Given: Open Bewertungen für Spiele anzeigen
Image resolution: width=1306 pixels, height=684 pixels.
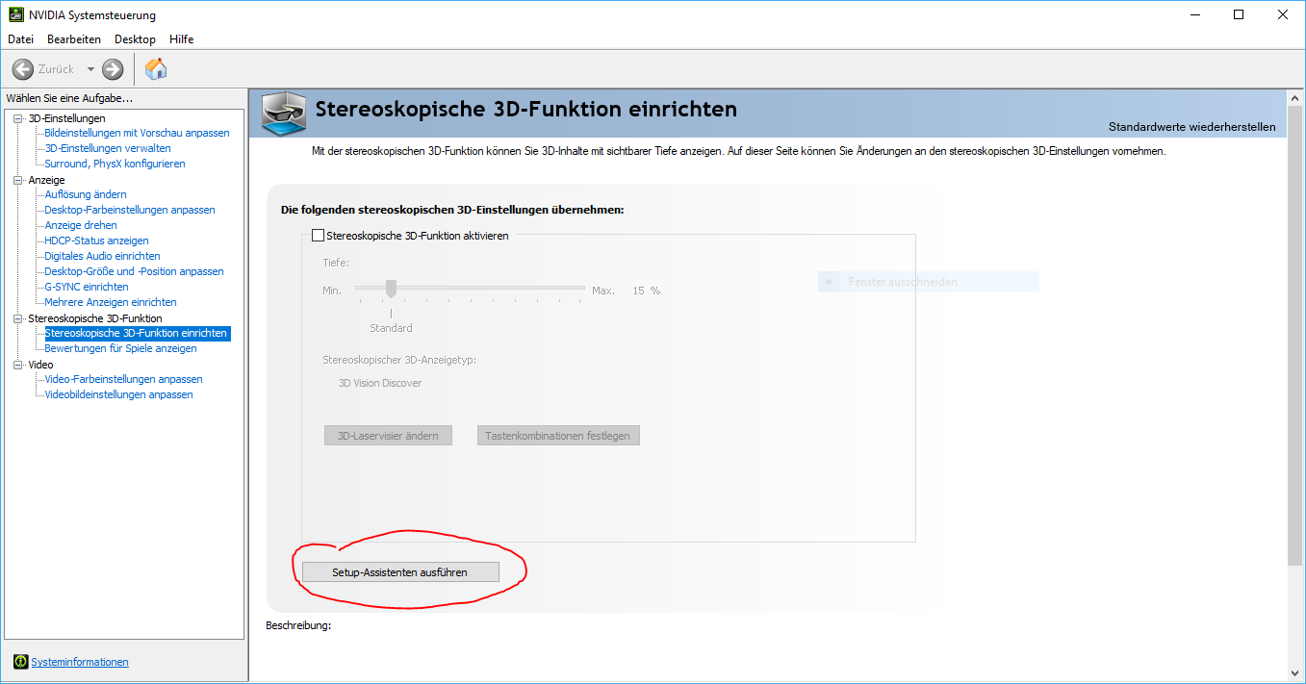Looking at the screenshot, I should click(121, 348).
